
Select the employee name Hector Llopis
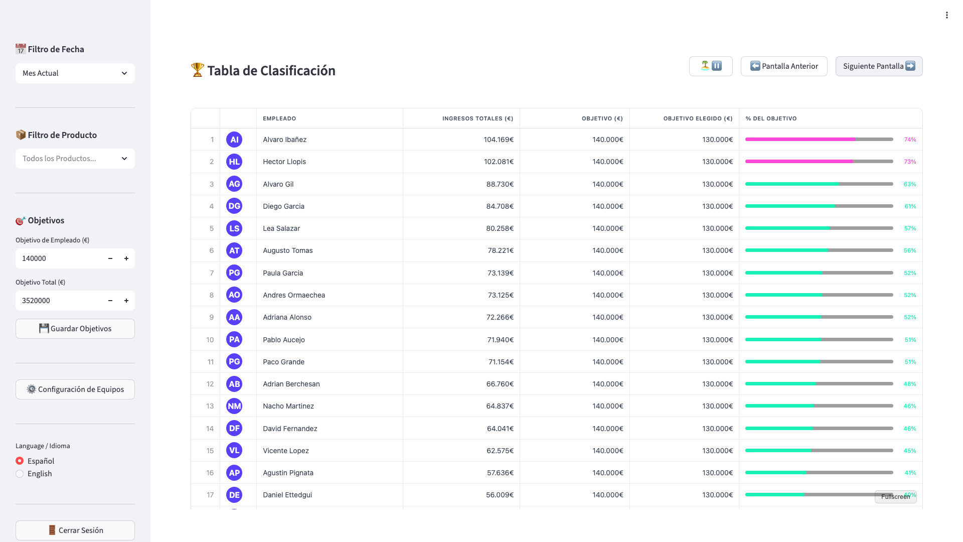(x=284, y=162)
